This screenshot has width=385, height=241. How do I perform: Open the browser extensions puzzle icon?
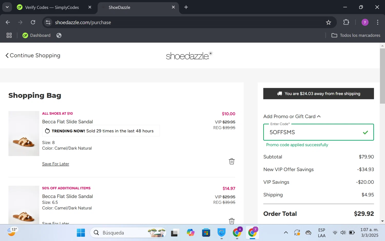346,22
